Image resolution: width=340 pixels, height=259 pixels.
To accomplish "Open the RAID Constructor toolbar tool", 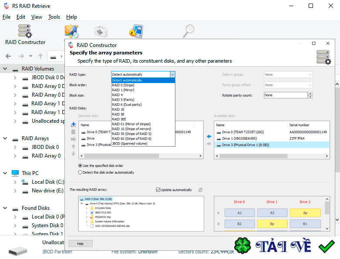I will (25, 34).
